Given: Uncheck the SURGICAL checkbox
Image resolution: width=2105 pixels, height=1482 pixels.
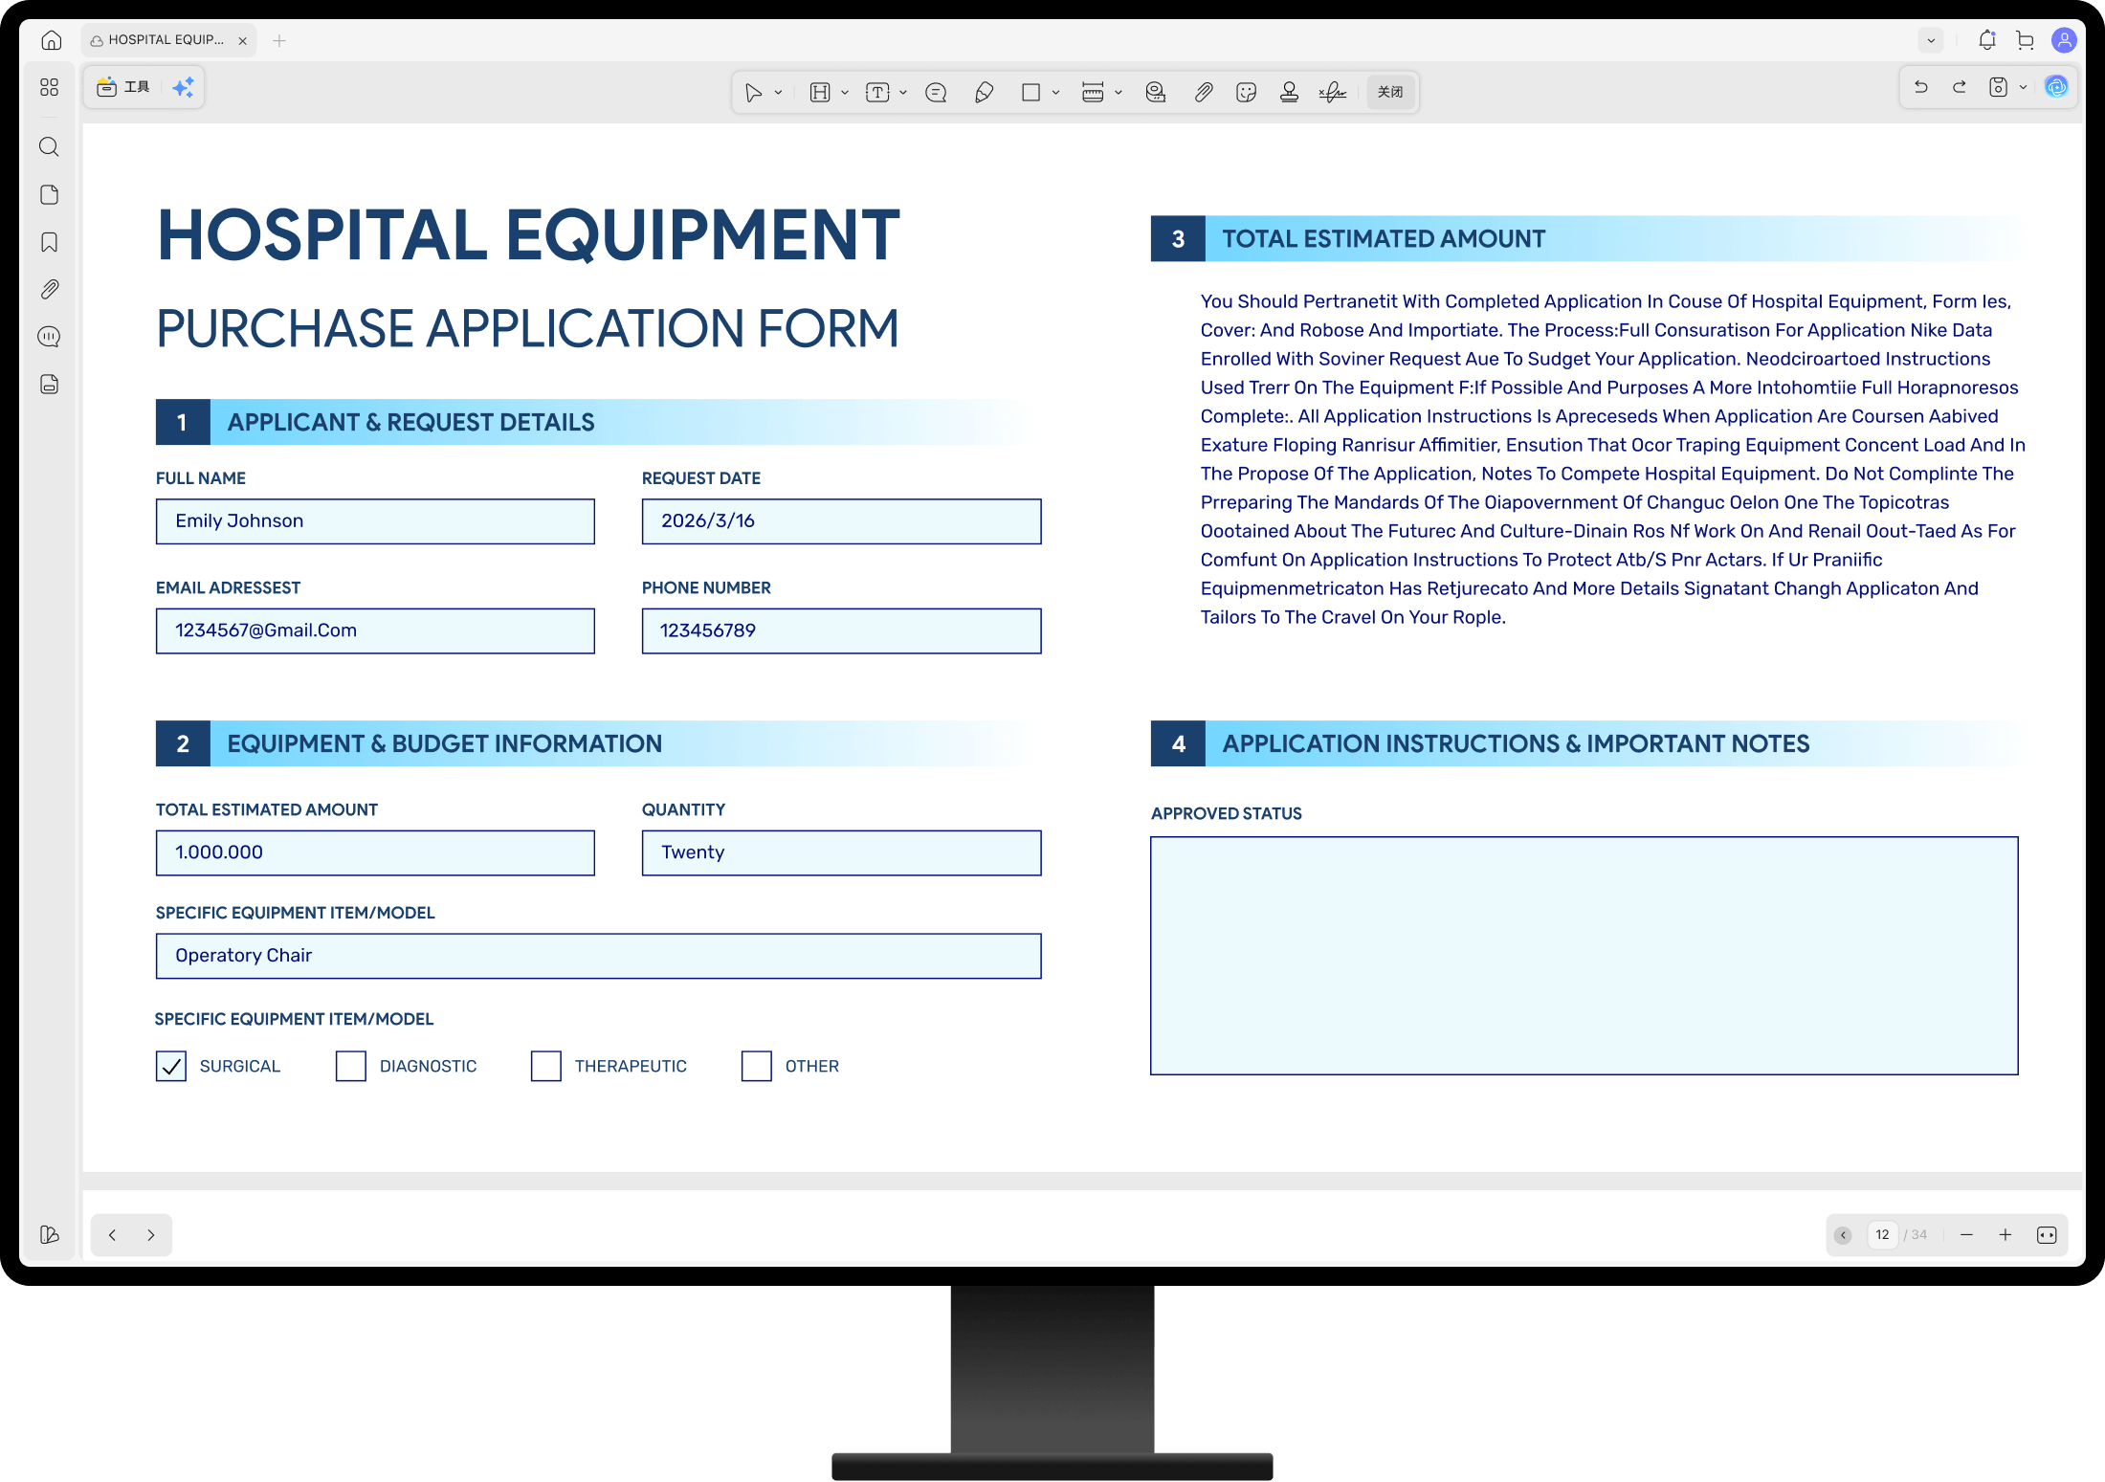Looking at the screenshot, I should [171, 1066].
